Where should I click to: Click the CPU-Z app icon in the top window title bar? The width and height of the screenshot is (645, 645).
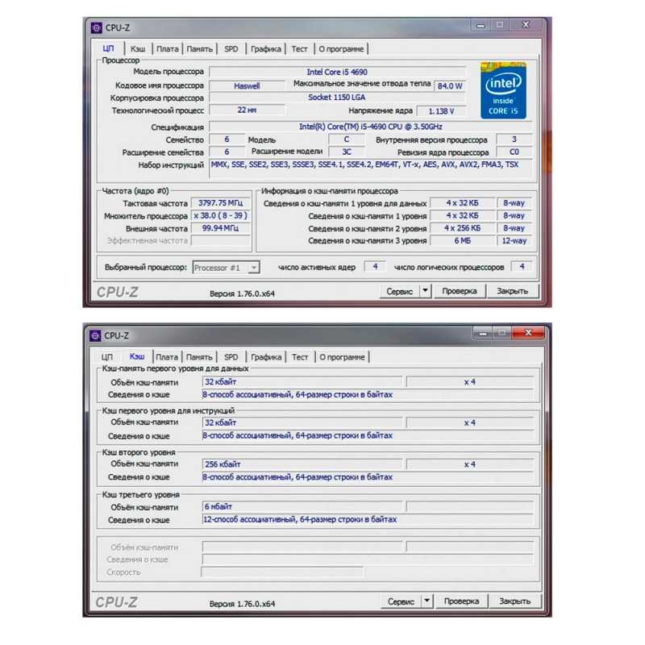[96, 27]
